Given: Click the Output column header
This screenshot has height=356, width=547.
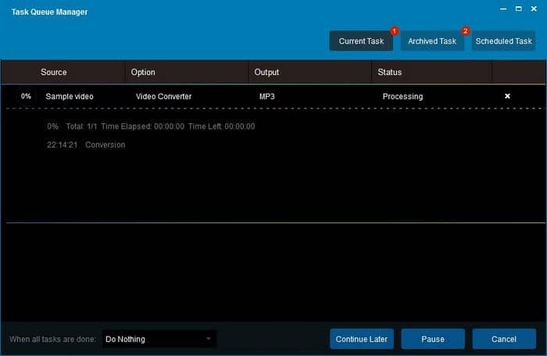Looking at the screenshot, I should click(266, 72).
